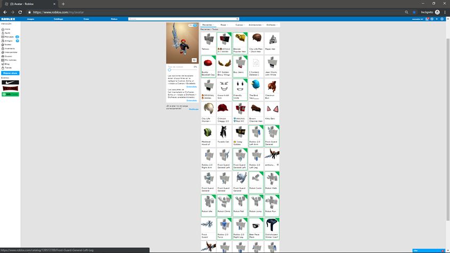
Task: Click the browser back arrow
Action: (x=5, y=12)
